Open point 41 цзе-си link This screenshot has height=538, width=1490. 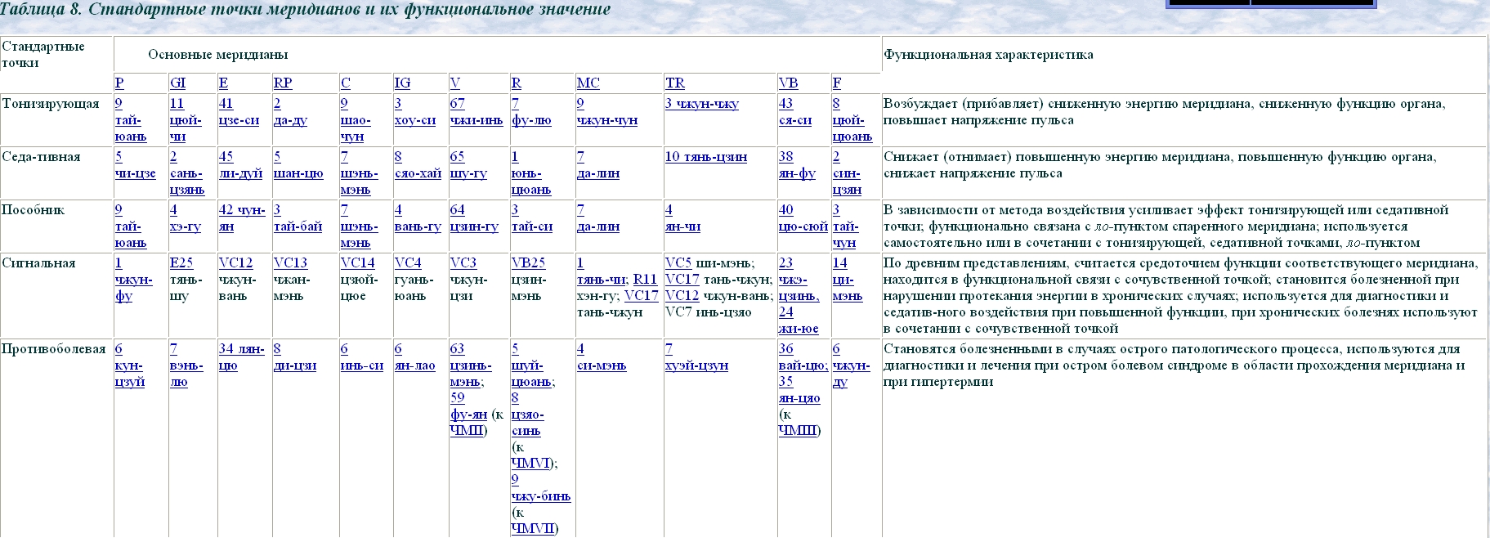pos(239,112)
